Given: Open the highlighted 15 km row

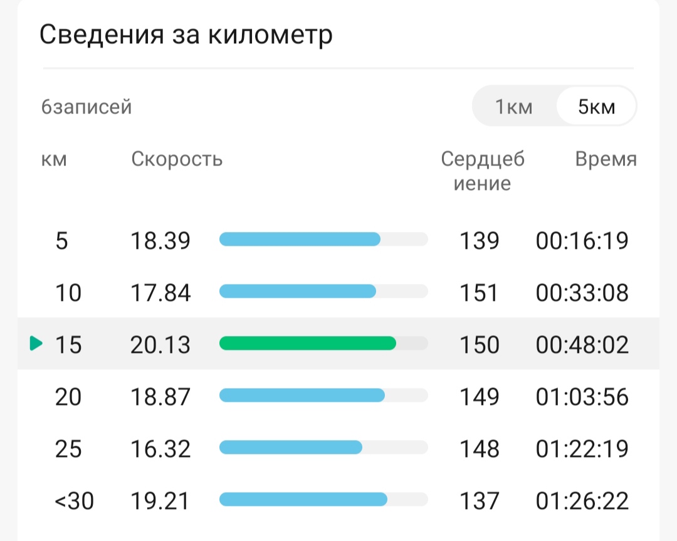Looking at the screenshot, I should click(x=338, y=344).
